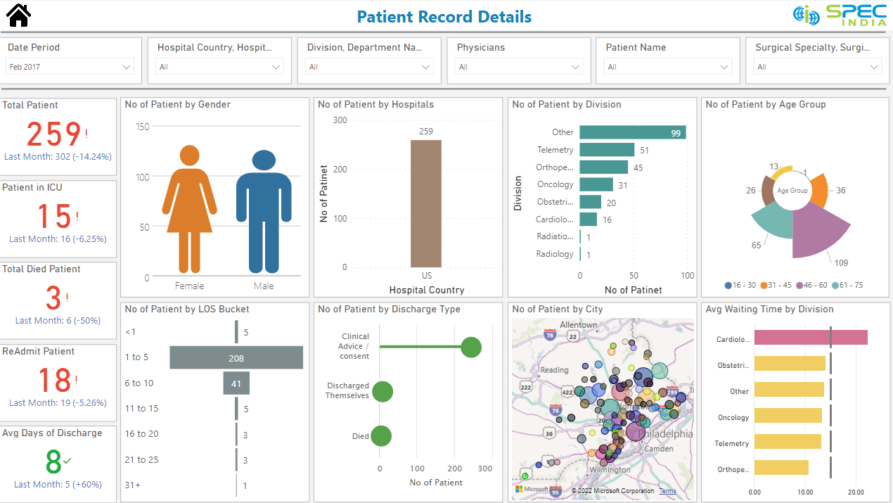Viewport: 893px width, 503px height.
Task: Click the 31+ LOS bucket label
Action: pyautogui.click(x=131, y=485)
